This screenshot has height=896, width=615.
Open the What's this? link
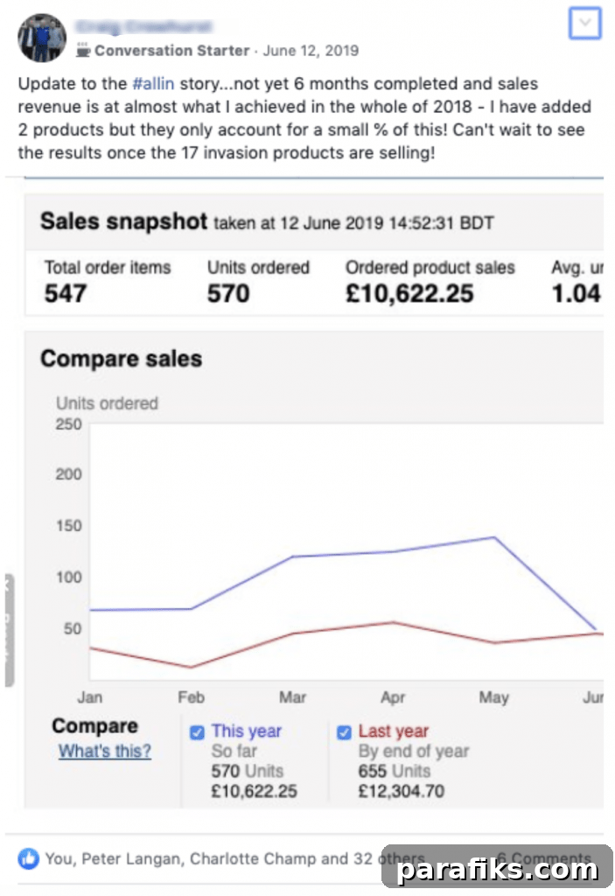105,751
